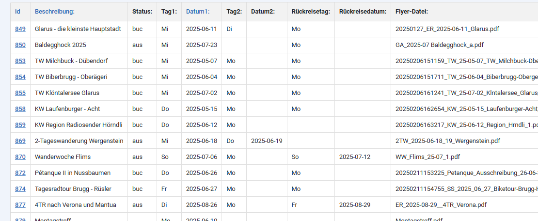Select the WW_Flims_25-07_1.pdf cell
Screen dimensions: 538x221
tap(428, 157)
